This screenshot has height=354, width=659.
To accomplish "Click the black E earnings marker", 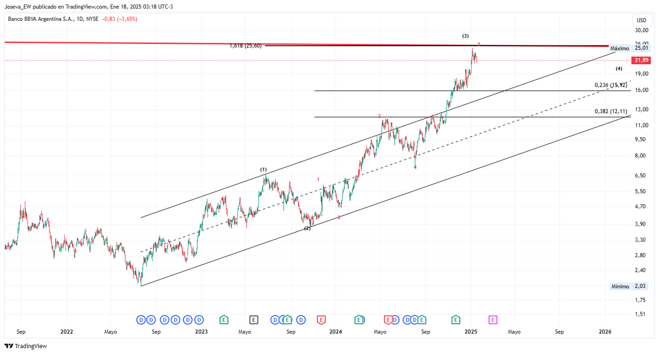I will coord(254,319).
